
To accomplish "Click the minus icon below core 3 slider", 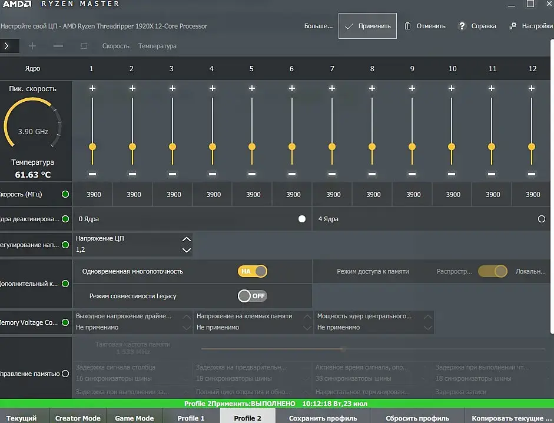I will [x=172, y=174].
